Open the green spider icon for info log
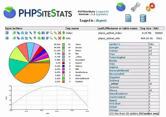This screenshot has width=166, height=117. pyautogui.click(x=39, y=38)
